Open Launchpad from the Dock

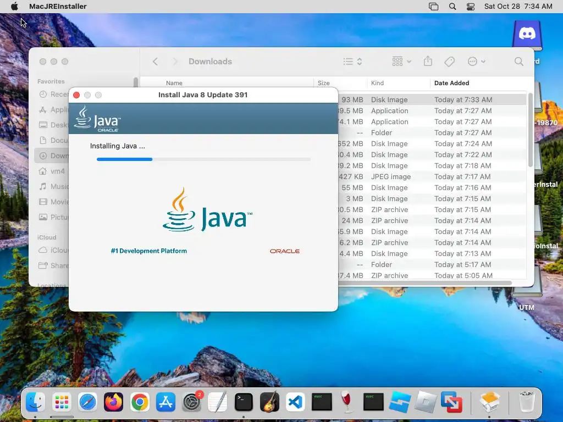pos(62,402)
